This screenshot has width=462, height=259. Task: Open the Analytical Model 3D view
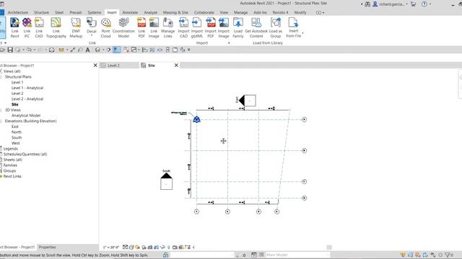tap(26, 115)
